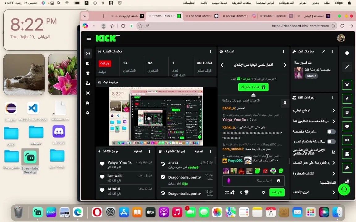Open the trophy achievements icon in sidebar
The height and width of the screenshot is (222, 356).
coord(88,73)
